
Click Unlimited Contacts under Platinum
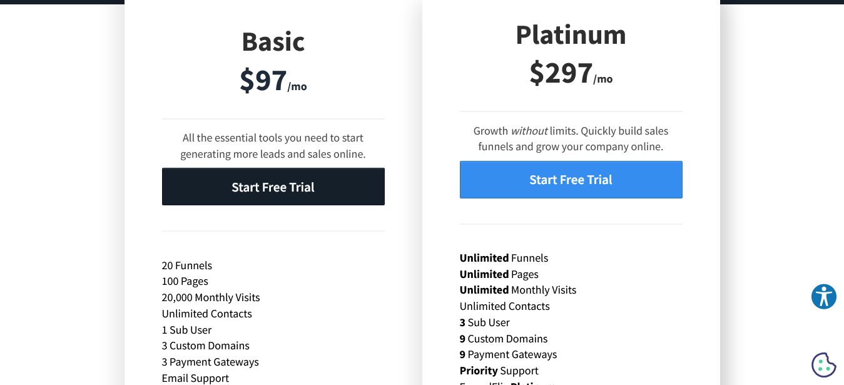coord(504,306)
